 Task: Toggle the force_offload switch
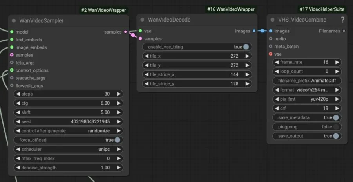point(118,140)
